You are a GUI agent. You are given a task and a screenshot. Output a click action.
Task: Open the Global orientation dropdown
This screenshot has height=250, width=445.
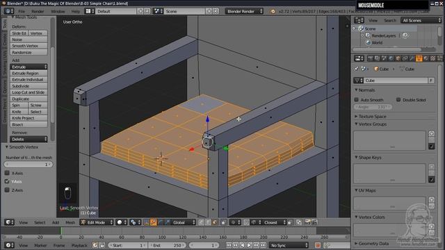click(184, 222)
